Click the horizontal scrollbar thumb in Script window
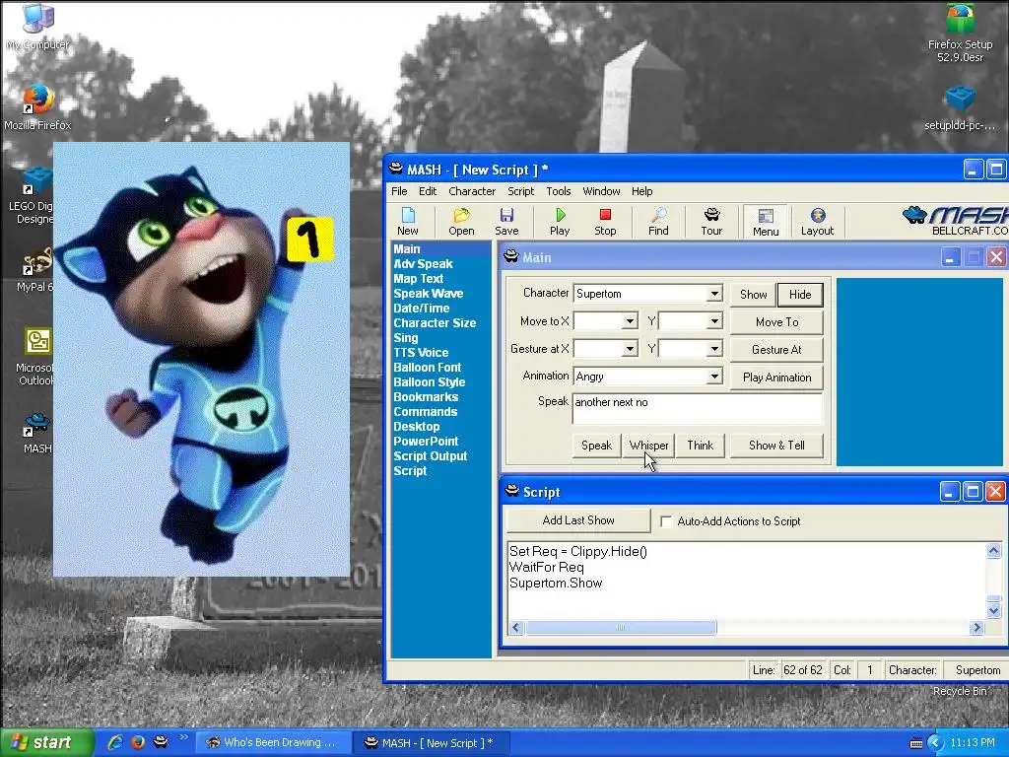 pyautogui.click(x=621, y=627)
